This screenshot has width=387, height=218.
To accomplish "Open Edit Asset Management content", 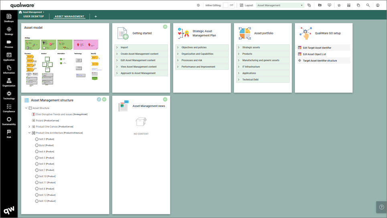I will click(x=141, y=60).
